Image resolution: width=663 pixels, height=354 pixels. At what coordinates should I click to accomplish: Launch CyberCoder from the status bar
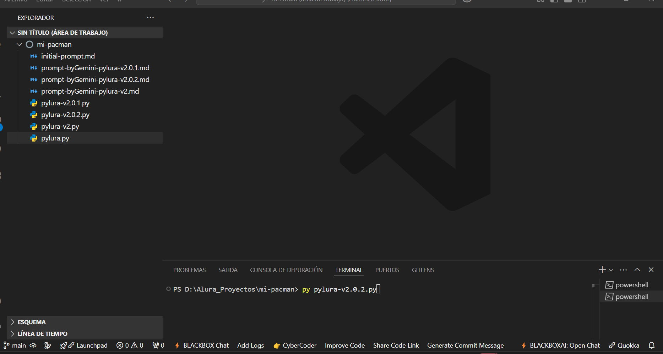295,345
